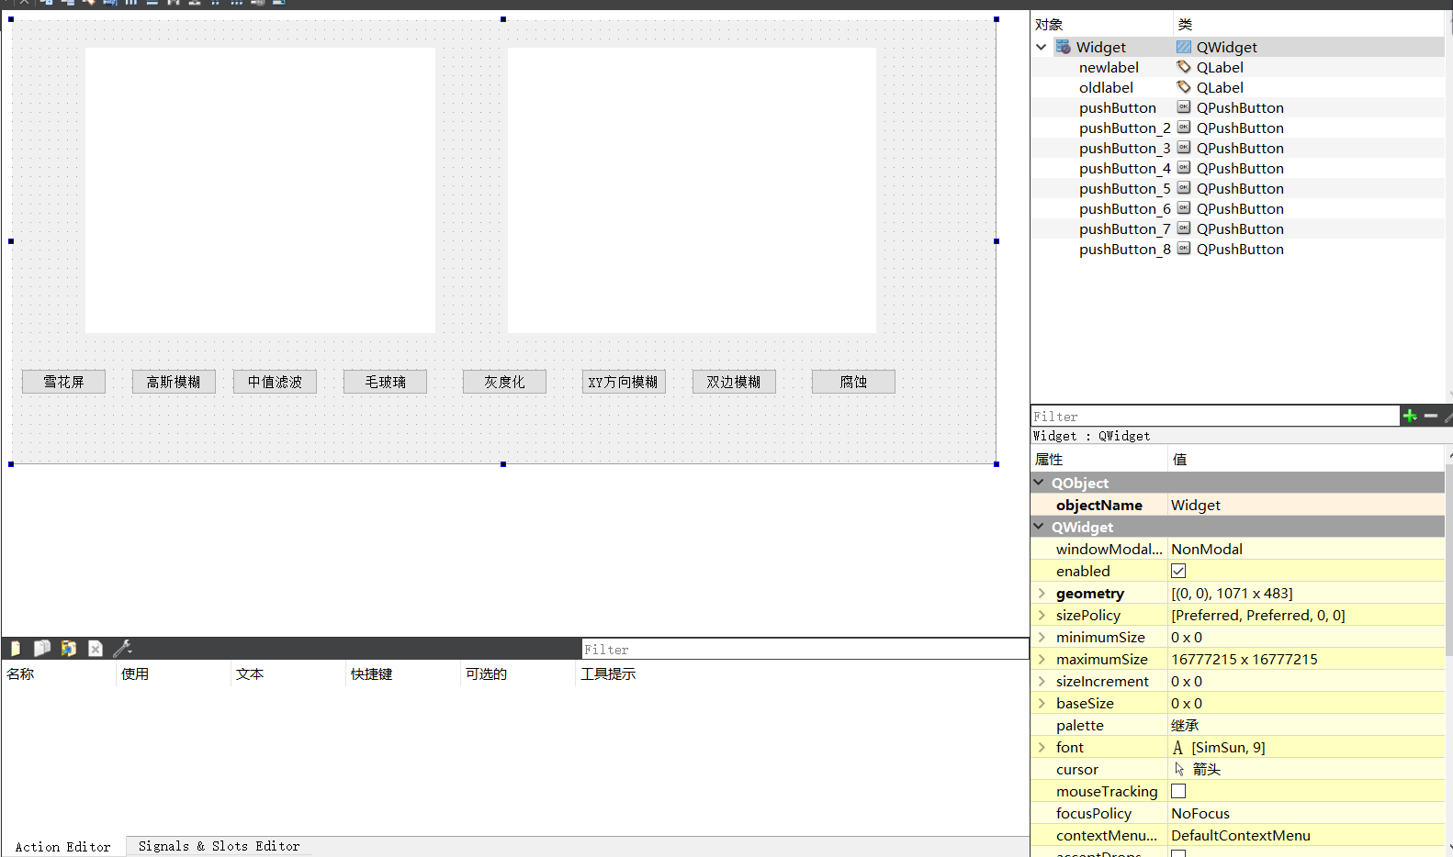This screenshot has height=857, width=1453.
Task: Click the Action Editor Filter input field
Action: click(x=805, y=649)
